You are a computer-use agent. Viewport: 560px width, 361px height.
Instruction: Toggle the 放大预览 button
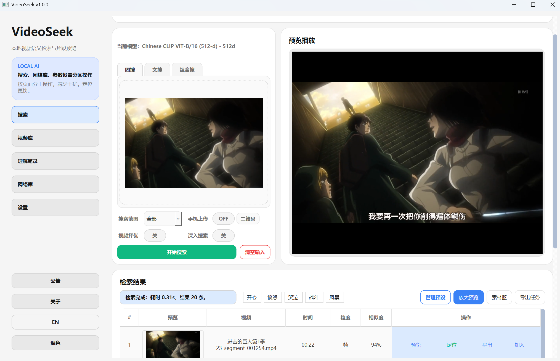[469, 297]
